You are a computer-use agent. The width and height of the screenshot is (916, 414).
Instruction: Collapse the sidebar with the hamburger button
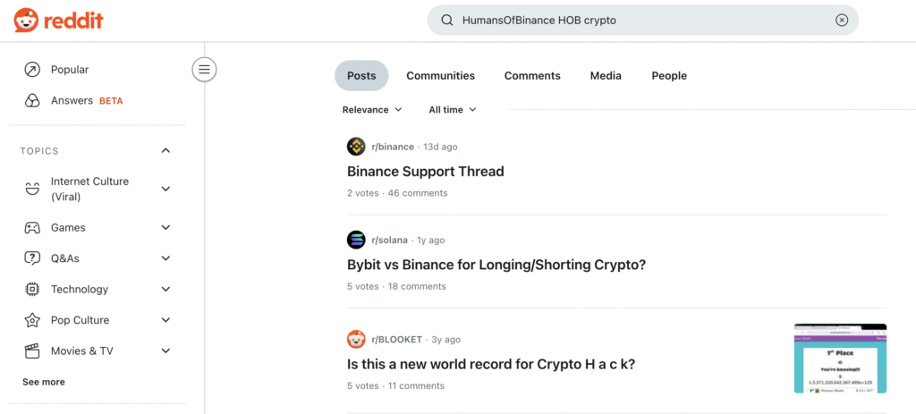click(x=204, y=69)
